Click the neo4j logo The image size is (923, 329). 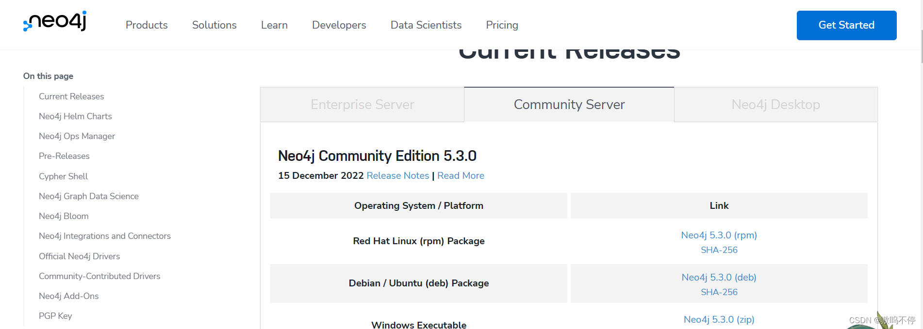tap(55, 21)
